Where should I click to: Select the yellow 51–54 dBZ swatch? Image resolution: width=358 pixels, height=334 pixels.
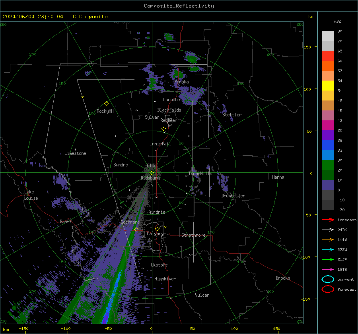328,86
